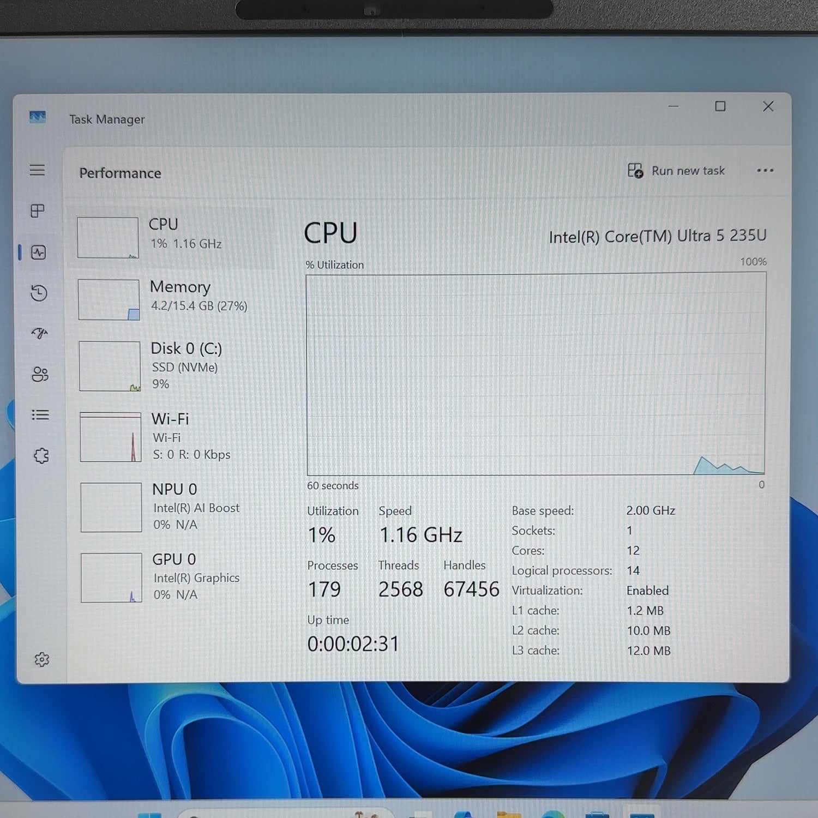Close the Task Manager window
The width and height of the screenshot is (818, 818).
click(x=768, y=106)
